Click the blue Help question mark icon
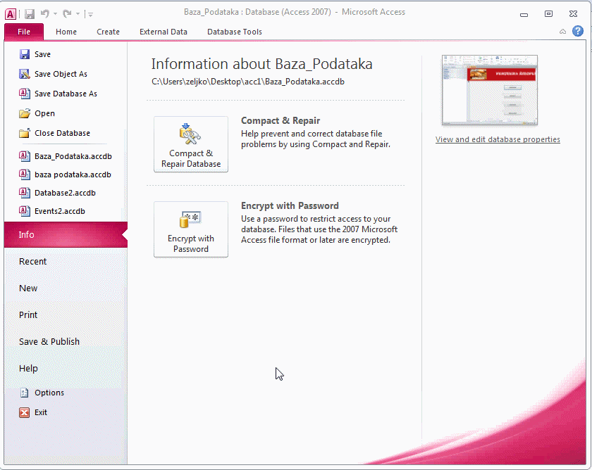592x470 pixels. coord(578,31)
